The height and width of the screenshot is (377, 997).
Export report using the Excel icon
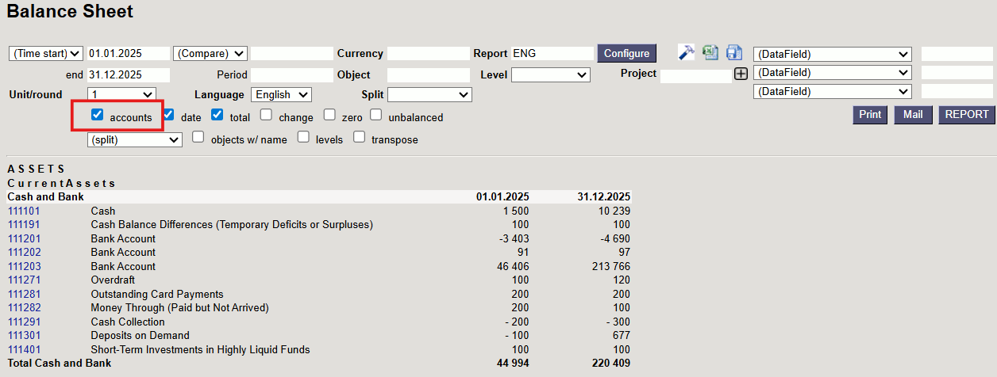710,53
